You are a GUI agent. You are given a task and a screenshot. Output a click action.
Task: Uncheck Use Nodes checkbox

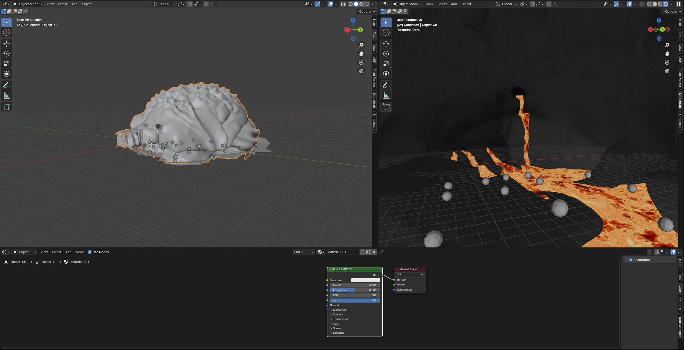[x=90, y=252]
